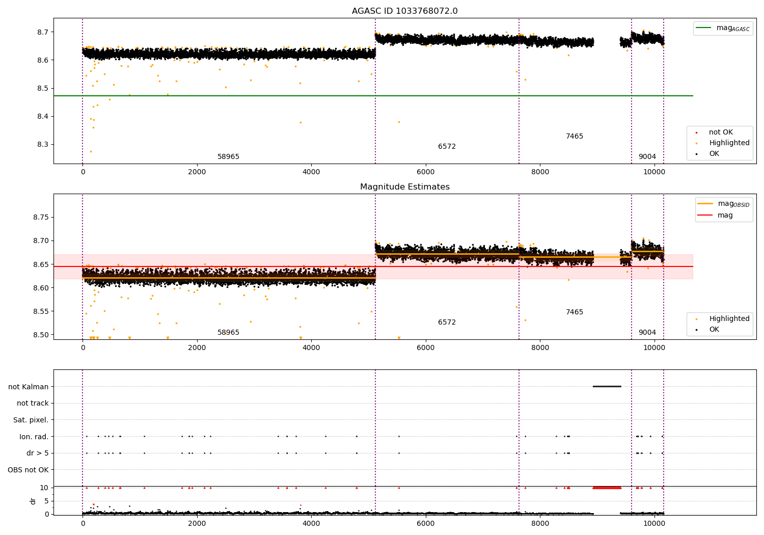
Task: Click the 'Highlighted' legend entry in the top plot
Action: coord(723,143)
